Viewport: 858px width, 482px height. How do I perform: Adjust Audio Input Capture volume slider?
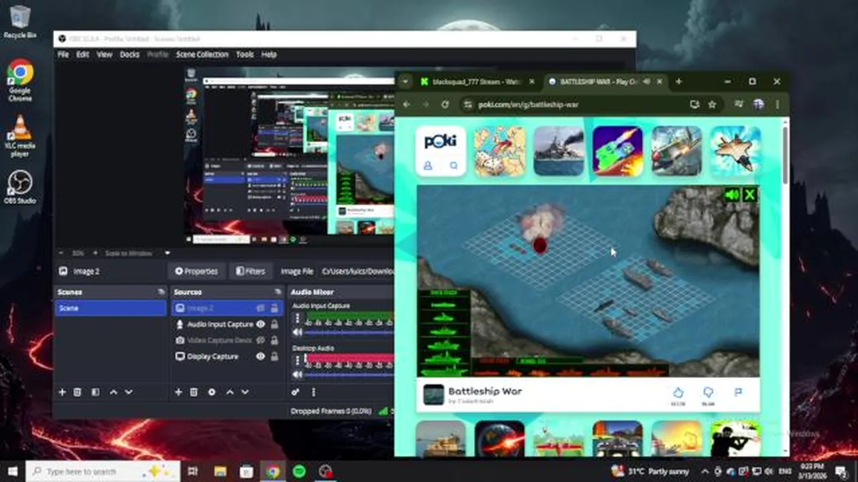tap(349, 333)
